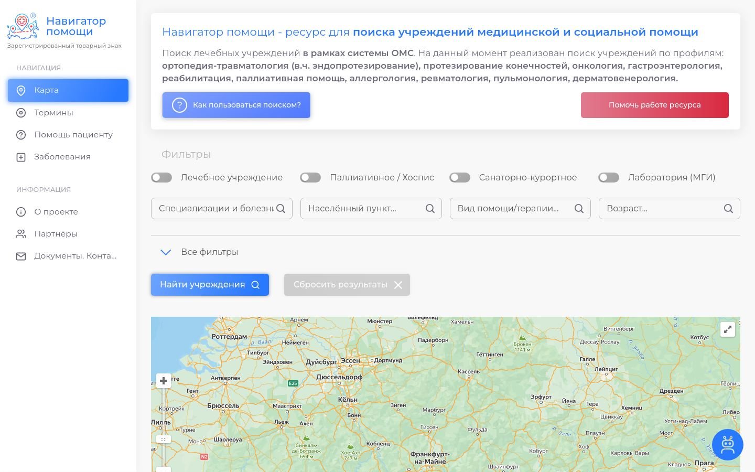The image size is (755, 472).
Task: Click Сбросить результаты button
Action: tap(347, 285)
